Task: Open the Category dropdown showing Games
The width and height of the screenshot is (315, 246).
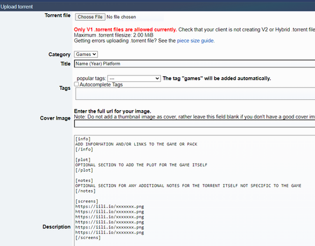Action: click(86, 54)
